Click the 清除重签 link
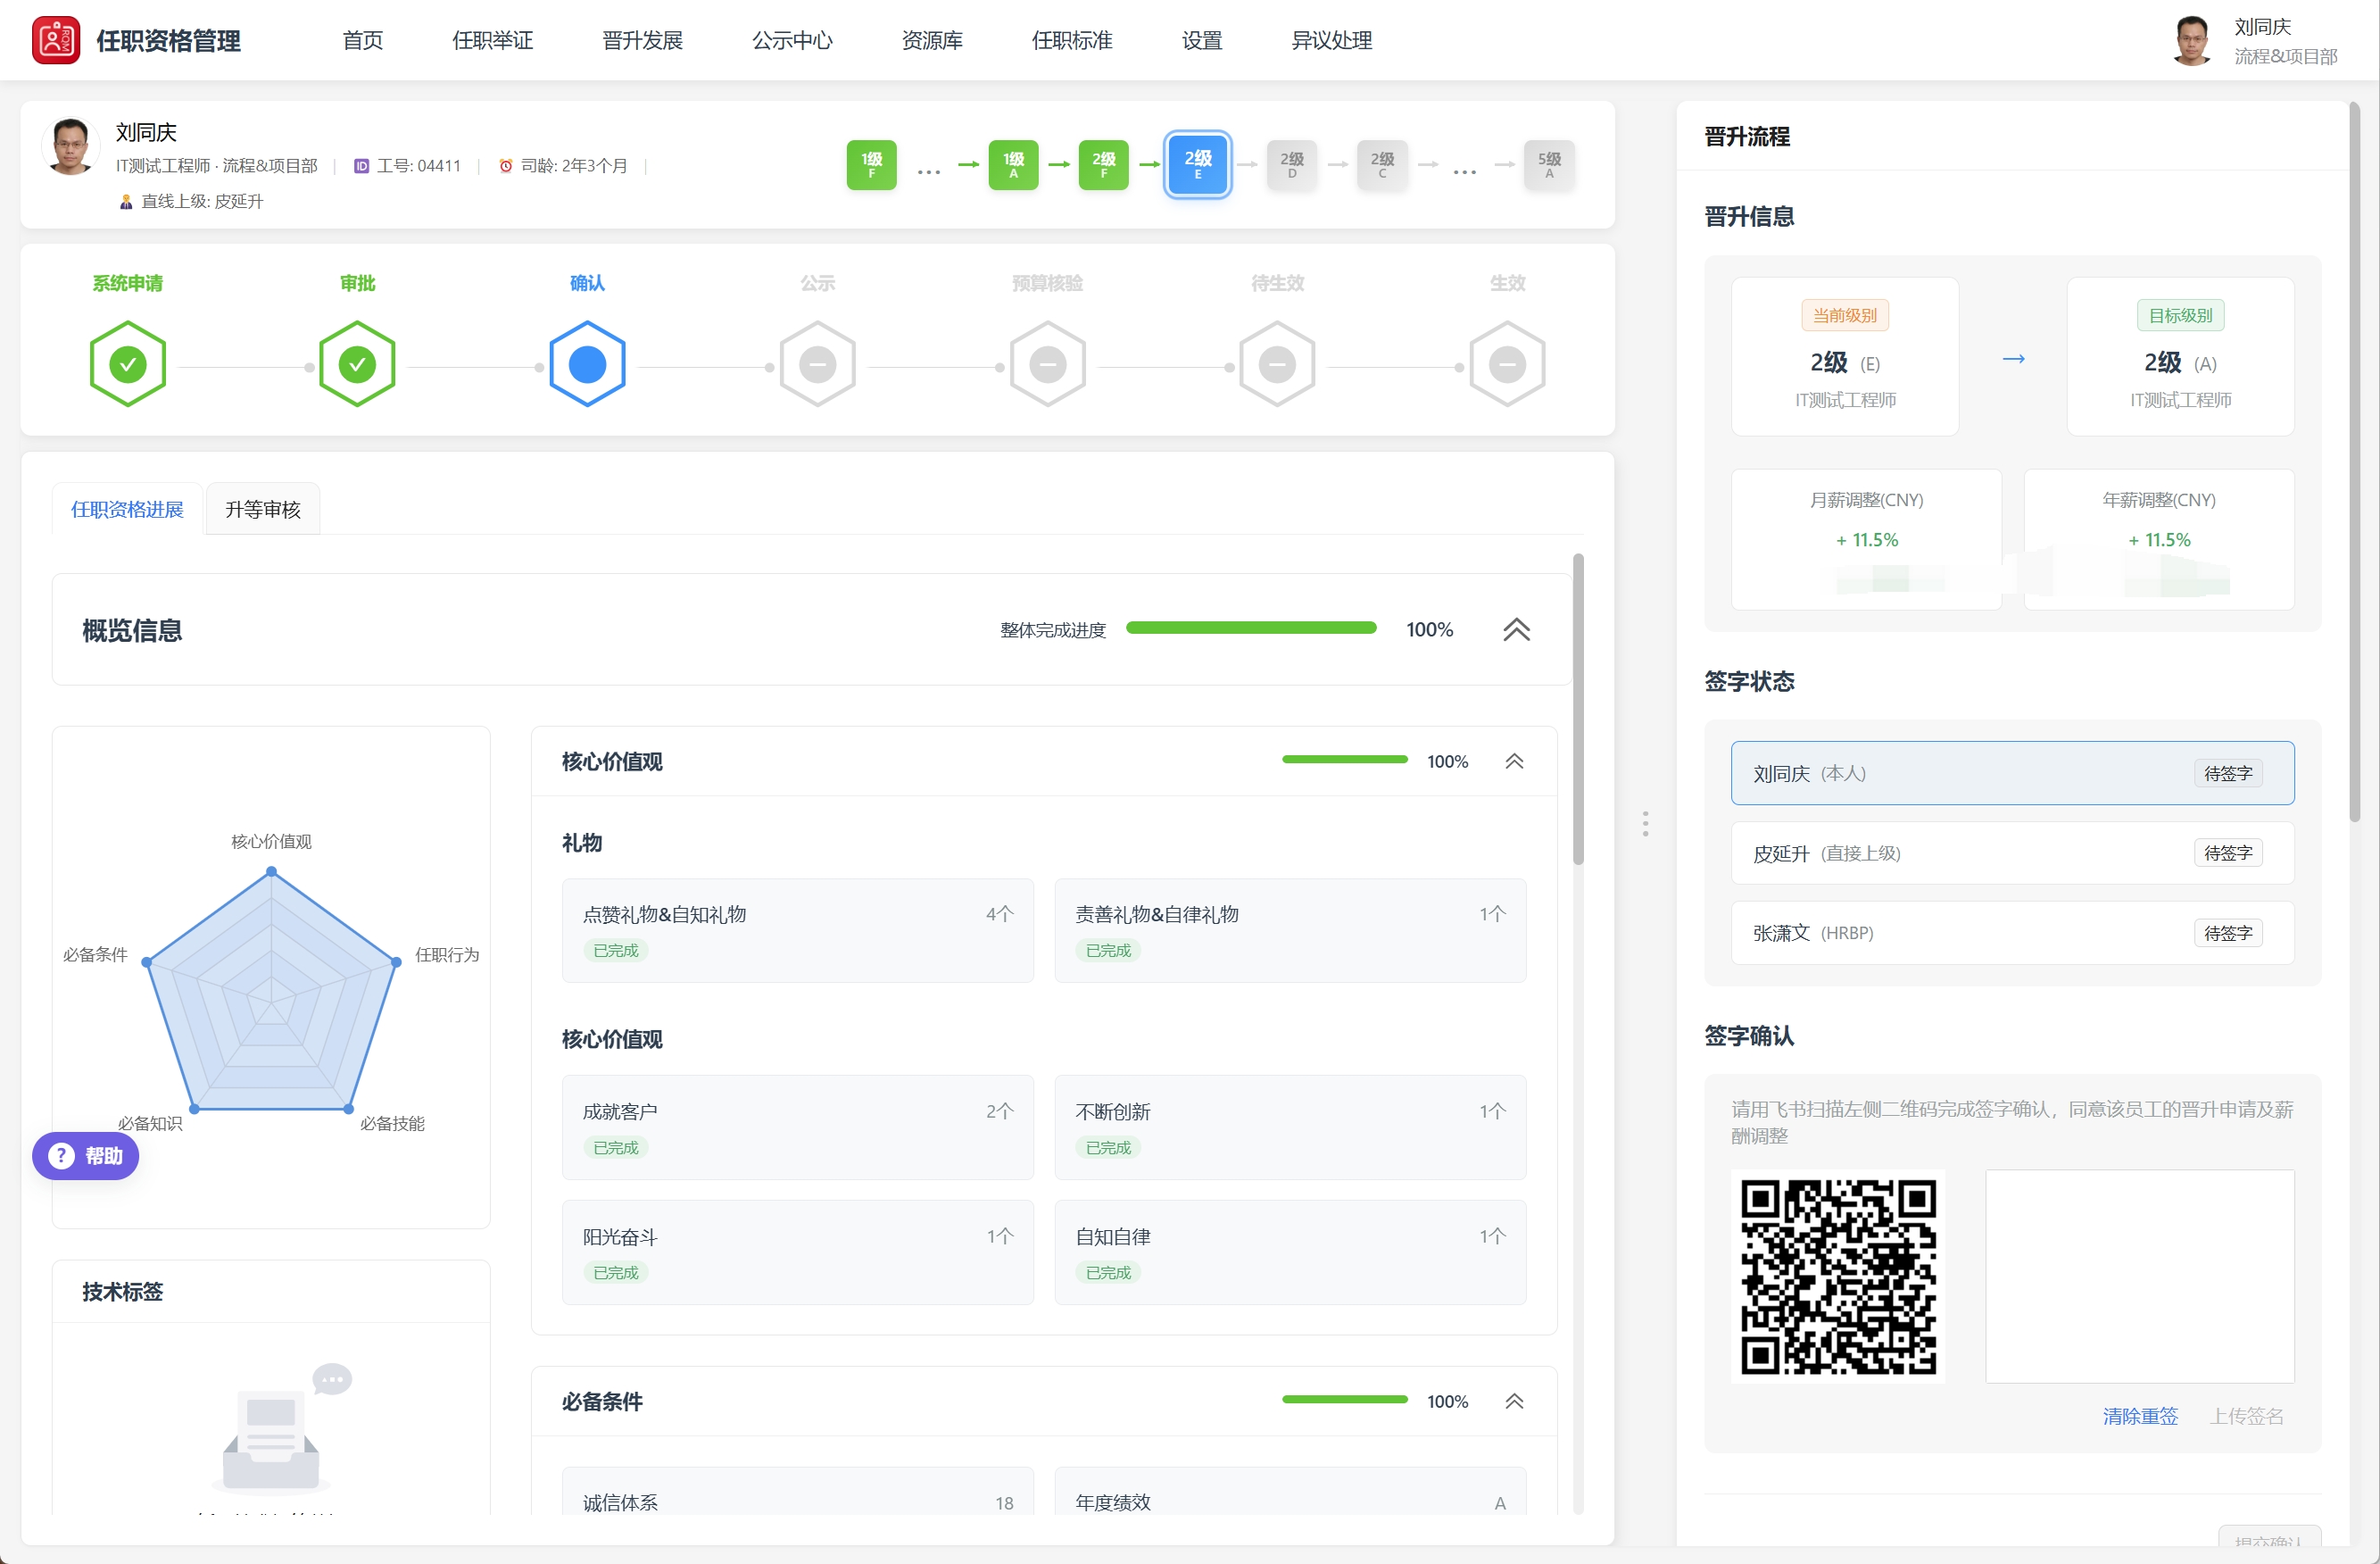This screenshot has width=2380, height=1564. click(2139, 1416)
